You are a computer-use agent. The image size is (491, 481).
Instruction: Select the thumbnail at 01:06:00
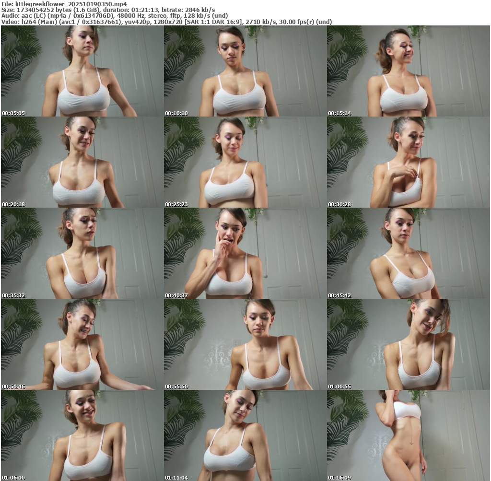point(82,435)
